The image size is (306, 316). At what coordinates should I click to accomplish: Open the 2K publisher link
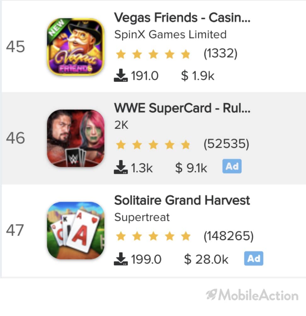pyautogui.click(x=121, y=125)
